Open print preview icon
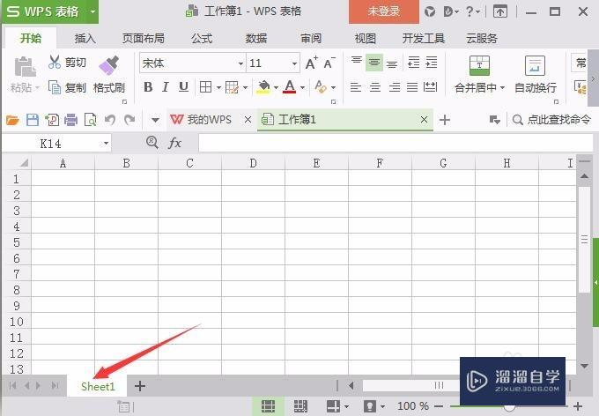The height and width of the screenshot is (416, 599). point(91,120)
